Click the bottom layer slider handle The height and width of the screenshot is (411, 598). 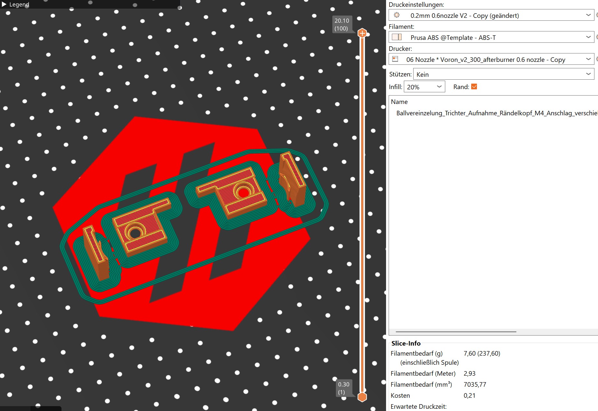[362, 397]
